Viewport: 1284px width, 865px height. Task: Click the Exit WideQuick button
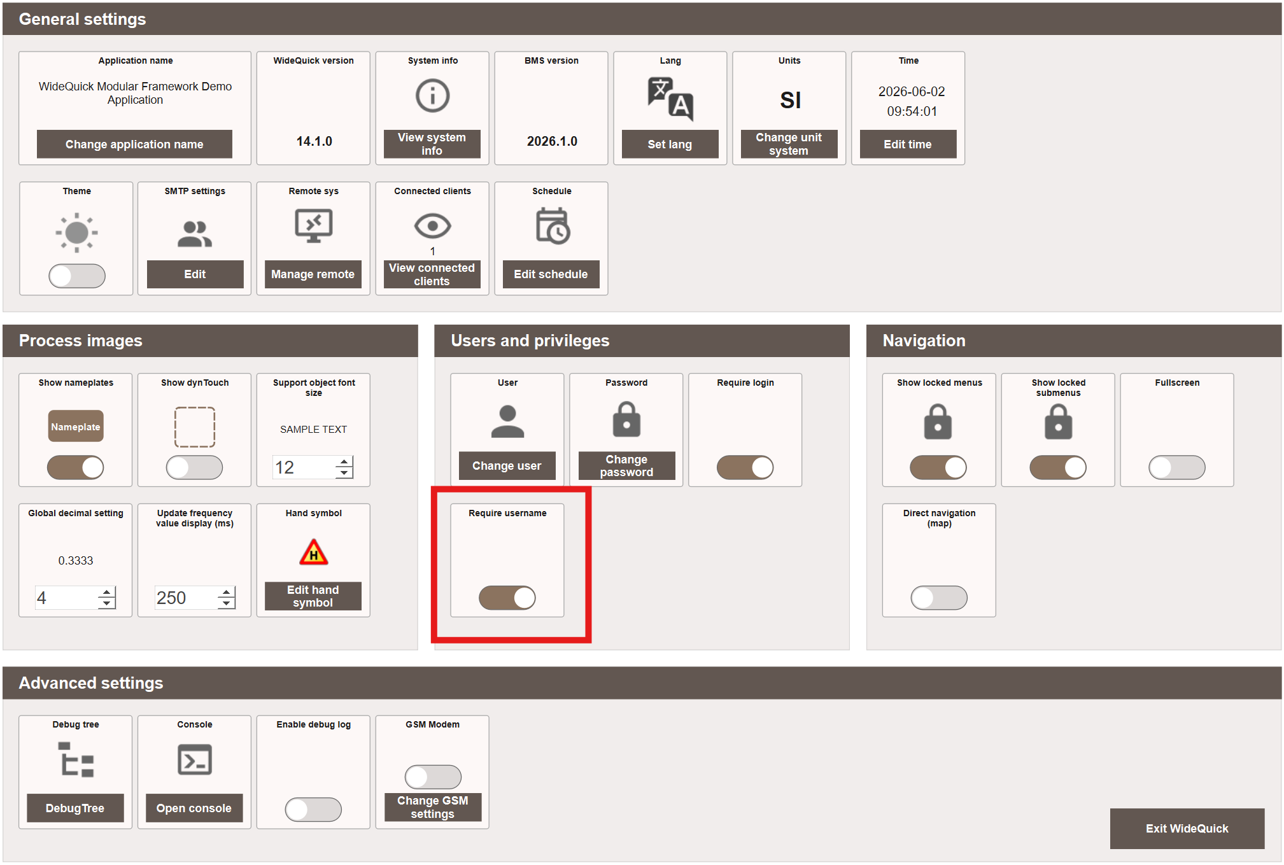click(x=1187, y=829)
